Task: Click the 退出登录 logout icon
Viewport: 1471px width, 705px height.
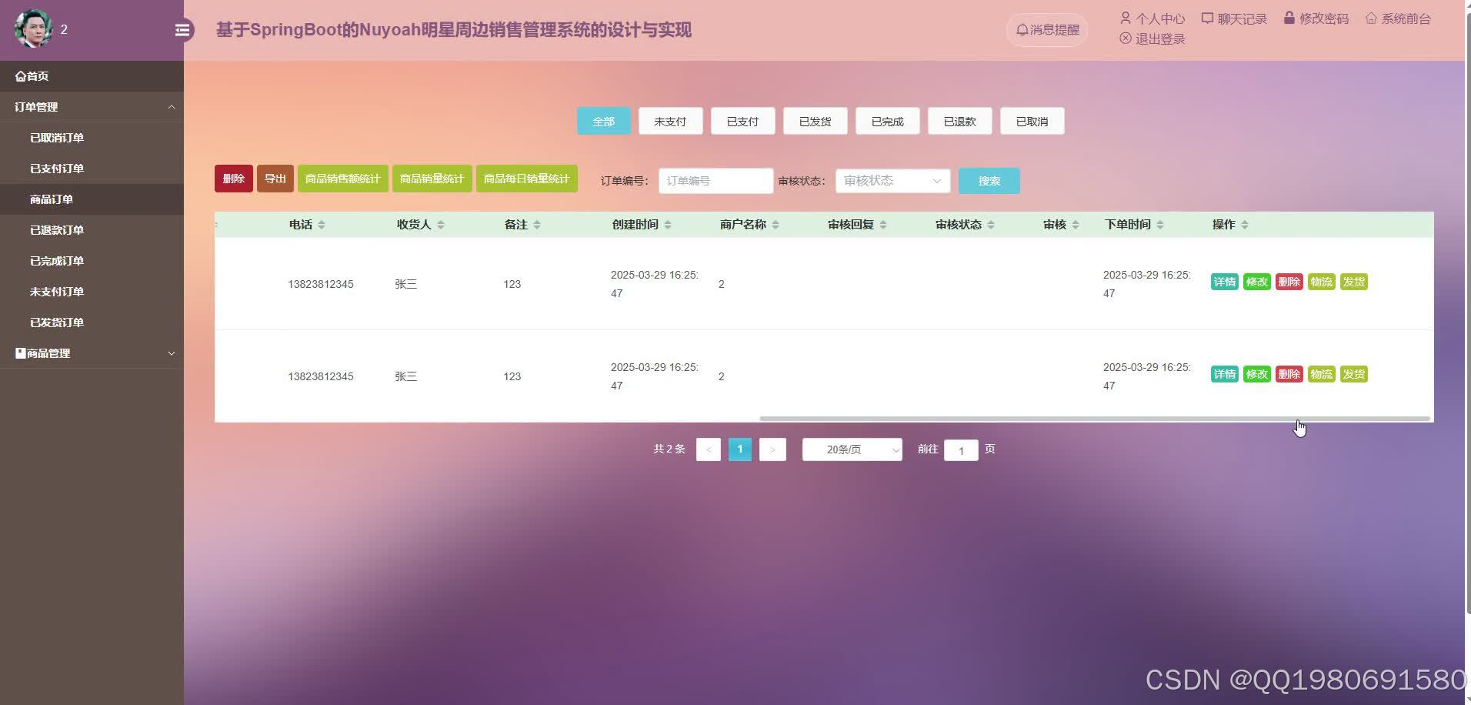Action: click(1125, 38)
